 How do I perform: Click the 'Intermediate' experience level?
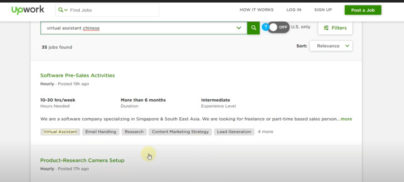[x=215, y=100]
